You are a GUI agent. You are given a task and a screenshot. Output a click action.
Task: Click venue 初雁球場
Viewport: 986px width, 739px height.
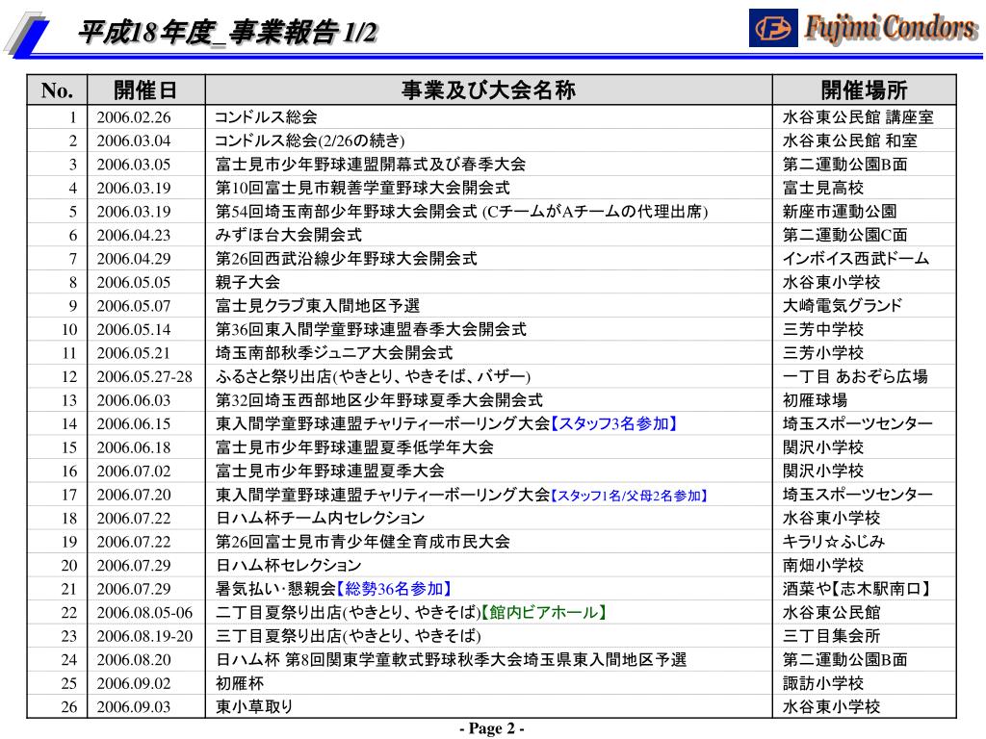815,400
